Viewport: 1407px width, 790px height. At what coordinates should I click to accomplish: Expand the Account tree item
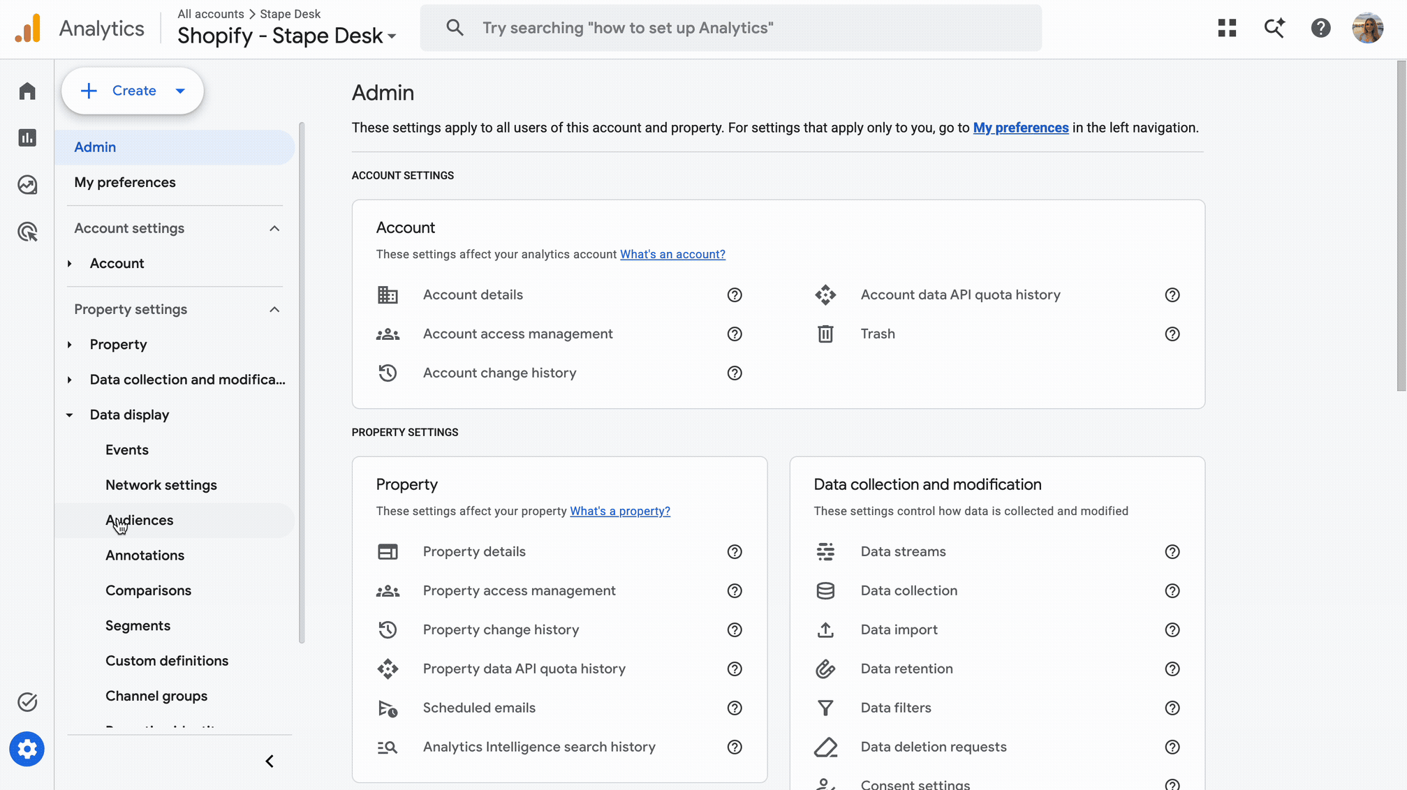pos(69,264)
